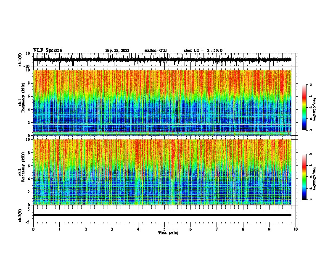Click the "ch.3(V)" axis label
The image size is (333, 257).
tap(20, 215)
